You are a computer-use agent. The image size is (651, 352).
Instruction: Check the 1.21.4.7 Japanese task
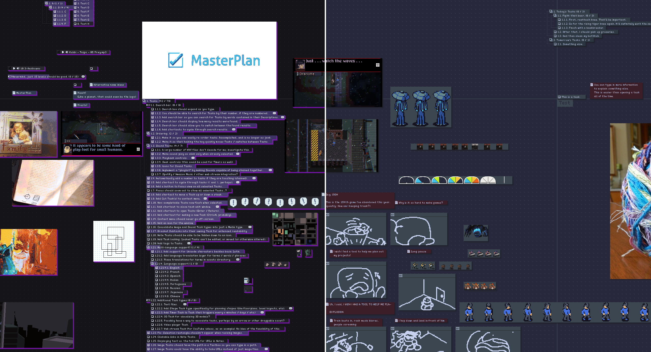click(156, 292)
